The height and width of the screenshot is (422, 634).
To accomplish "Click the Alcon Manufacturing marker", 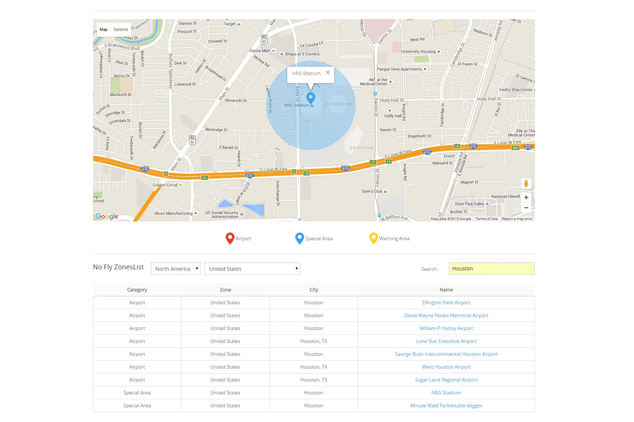I will (x=196, y=213).
